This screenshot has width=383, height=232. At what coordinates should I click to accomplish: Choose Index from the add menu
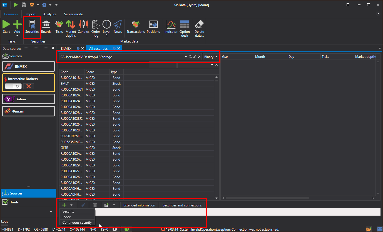pyautogui.click(x=77, y=217)
